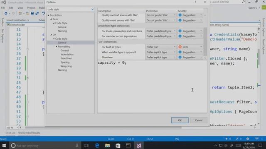Collapse the C# tree node

[51, 35]
